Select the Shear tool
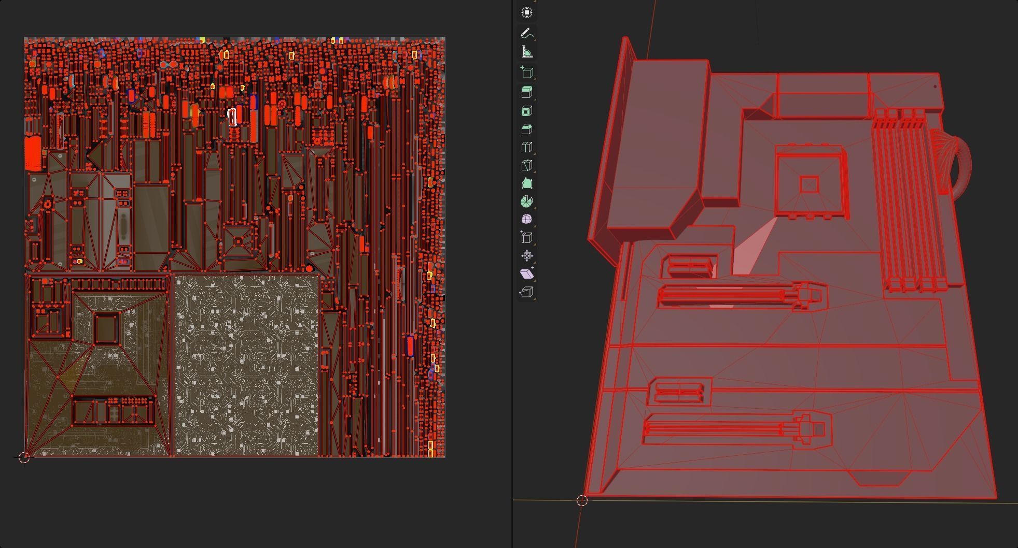This screenshot has width=1018, height=548. (526, 274)
